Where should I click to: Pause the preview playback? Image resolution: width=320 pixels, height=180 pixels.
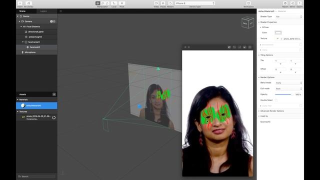click(163, 3)
